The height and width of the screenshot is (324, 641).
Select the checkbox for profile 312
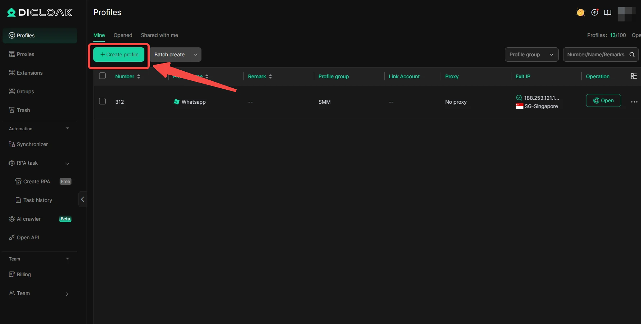(102, 101)
